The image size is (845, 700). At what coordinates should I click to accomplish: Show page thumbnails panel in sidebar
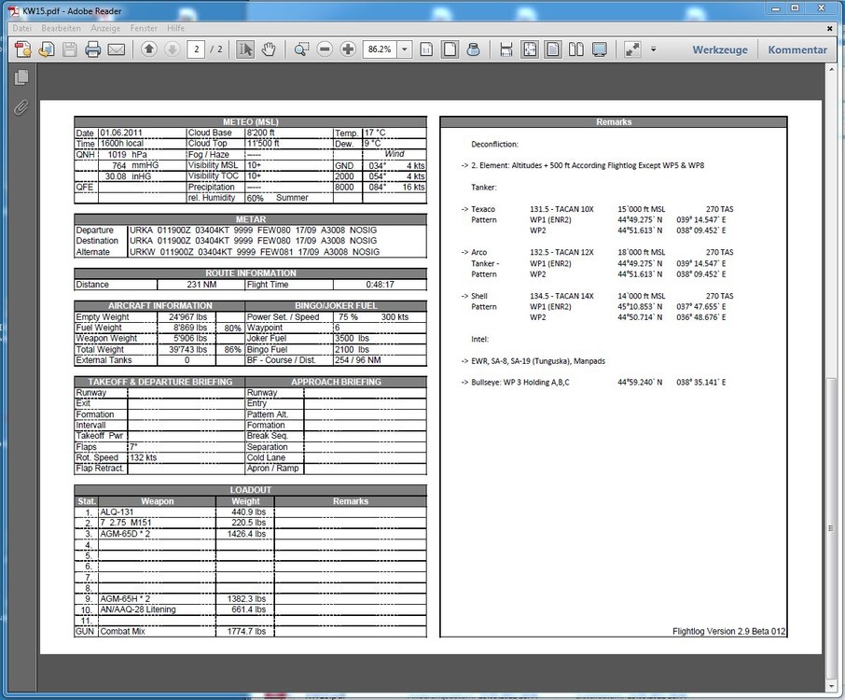coord(21,77)
